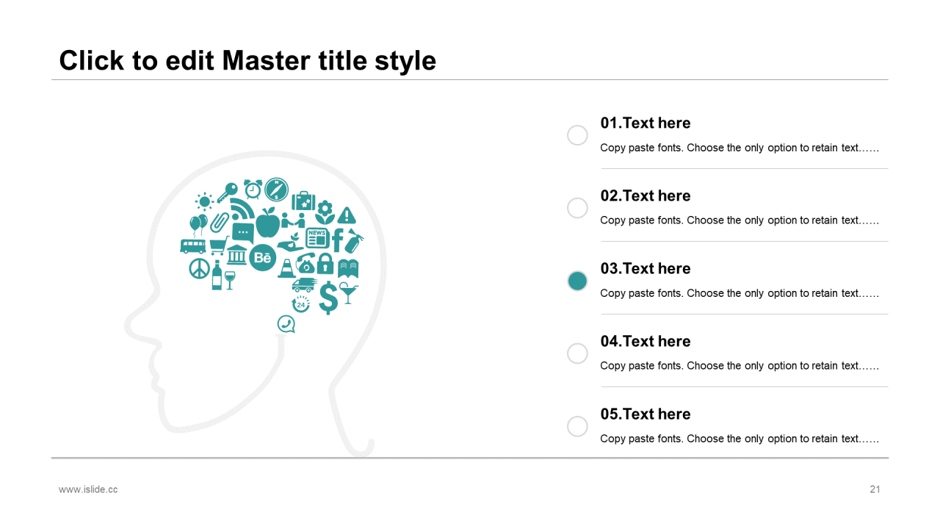Click the Facebook "f" icon
Viewport: 940px width, 529px height.
pos(338,240)
